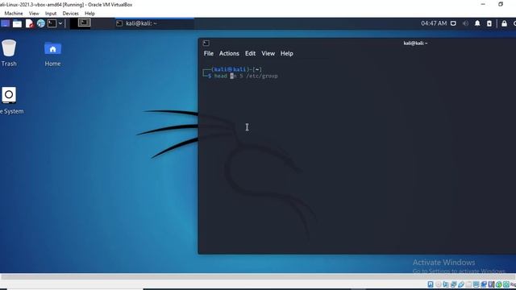The width and height of the screenshot is (516, 290).
Task: Click VirtualBox green mouse integration status icon
Action: pos(499,284)
